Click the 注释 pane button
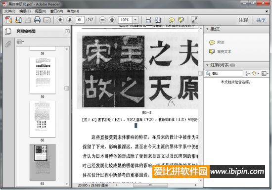 point(243,20)
